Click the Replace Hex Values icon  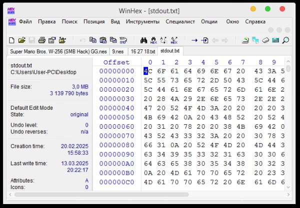pyautogui.click(x=174, y=40)
